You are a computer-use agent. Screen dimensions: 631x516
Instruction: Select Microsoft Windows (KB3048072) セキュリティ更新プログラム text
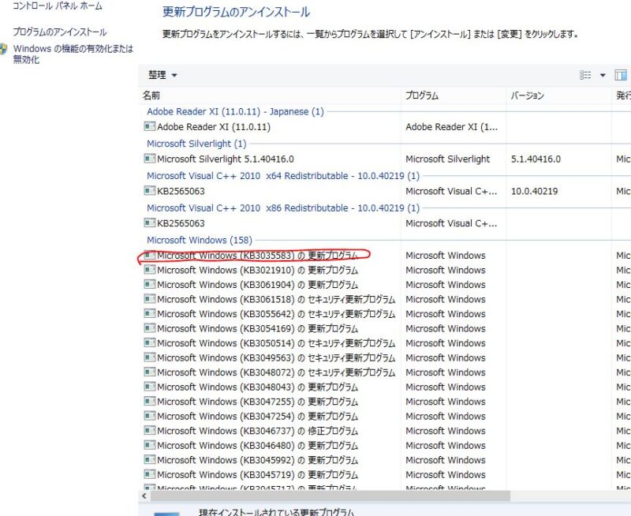(276, 372)
